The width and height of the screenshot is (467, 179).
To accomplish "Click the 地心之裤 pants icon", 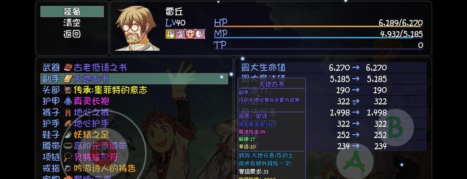I will click(68, 112).
